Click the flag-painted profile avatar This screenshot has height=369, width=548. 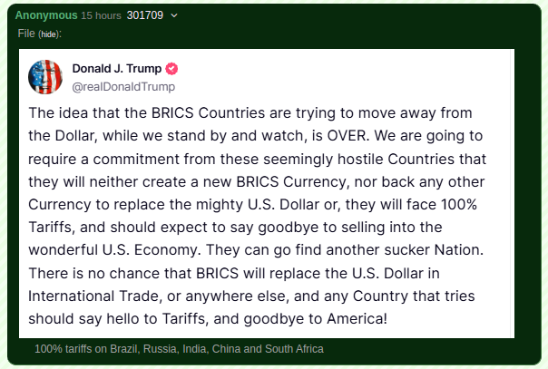pos(45,77)
